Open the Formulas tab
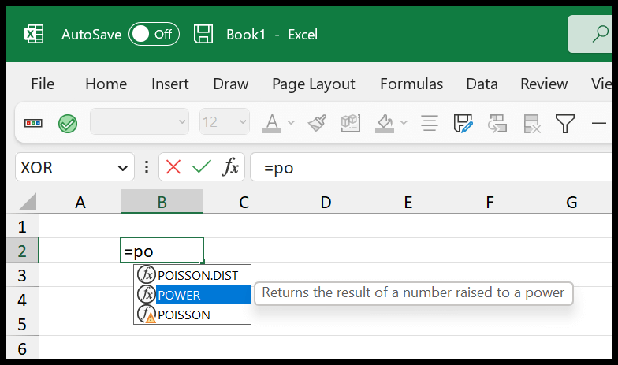Screen dimensions: 618x365 411,84
